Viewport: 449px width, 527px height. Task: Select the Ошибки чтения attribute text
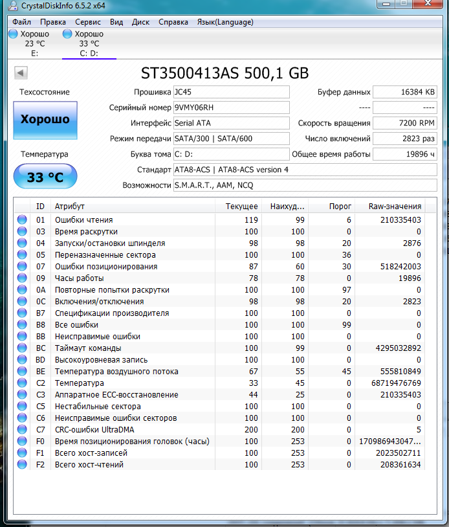[x=84, y=220]
